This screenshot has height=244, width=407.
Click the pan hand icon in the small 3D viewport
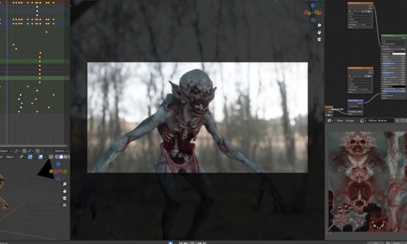tap(64, 191)
